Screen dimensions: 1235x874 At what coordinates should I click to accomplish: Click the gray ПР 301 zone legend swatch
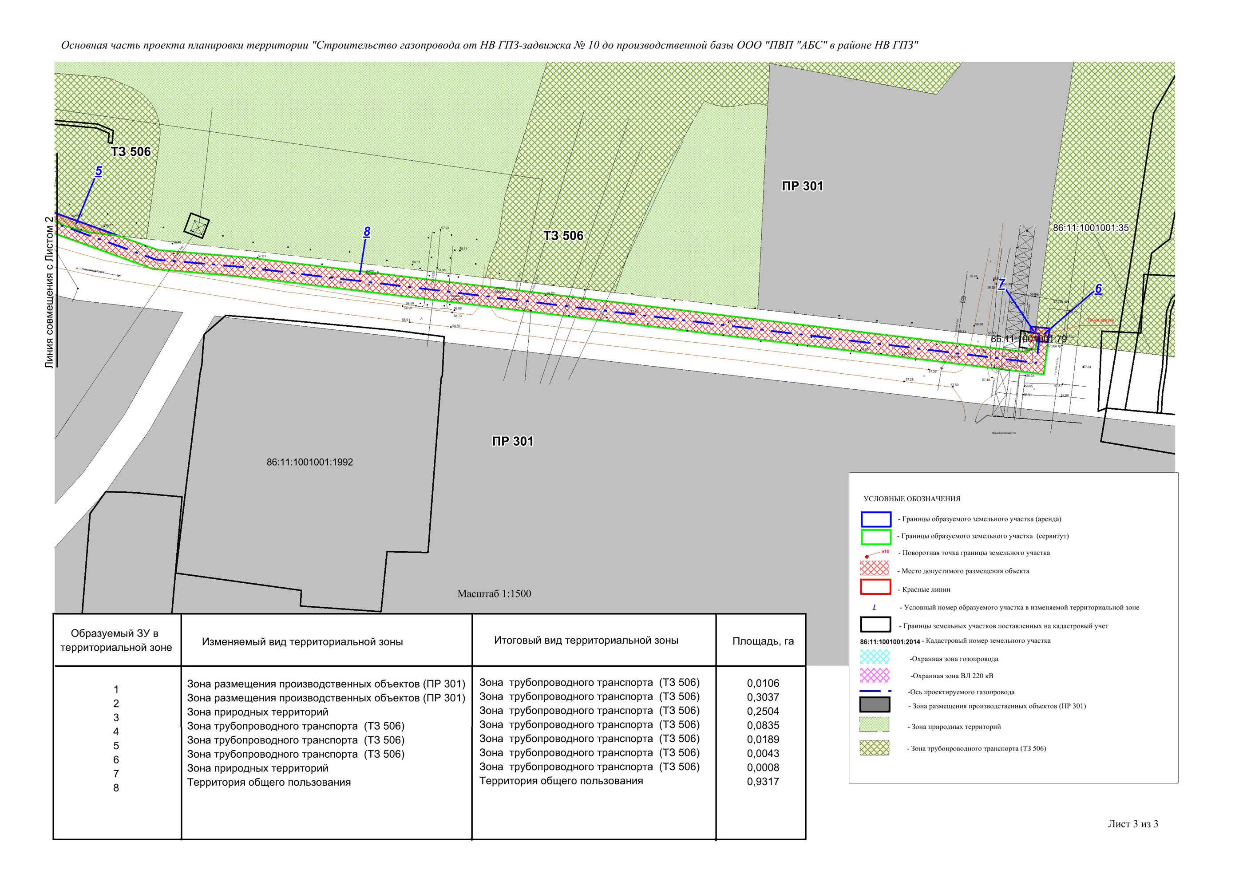875,704
